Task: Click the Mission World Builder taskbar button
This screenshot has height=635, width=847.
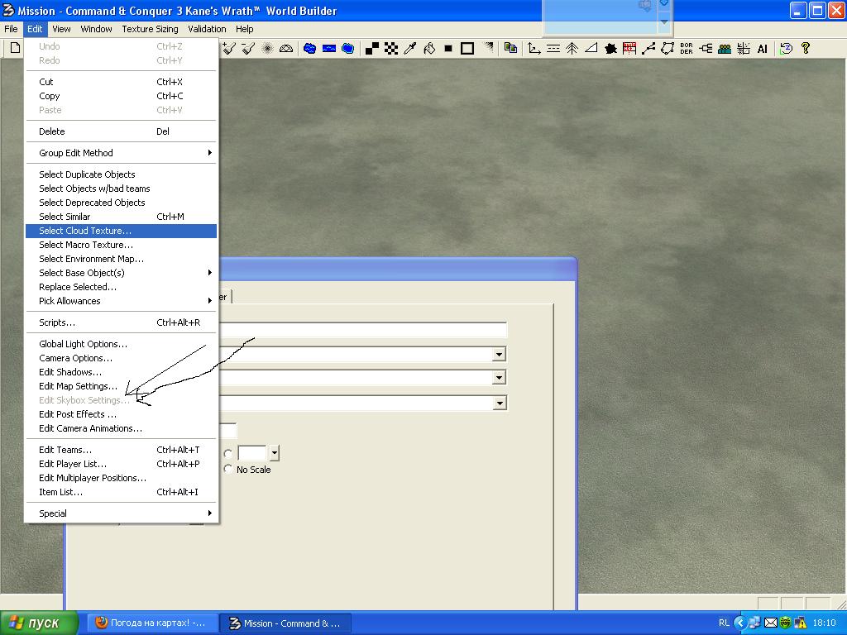Action: pos(286,623)
